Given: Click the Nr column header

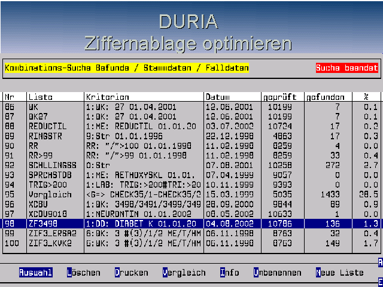Looking at the screenshot, I should 10,97.
